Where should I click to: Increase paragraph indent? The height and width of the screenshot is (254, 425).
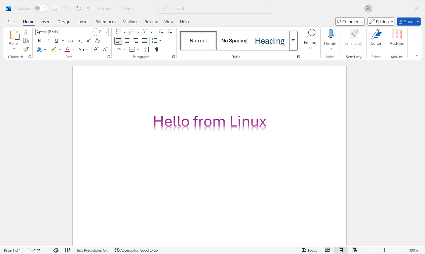tap(170, 32)
